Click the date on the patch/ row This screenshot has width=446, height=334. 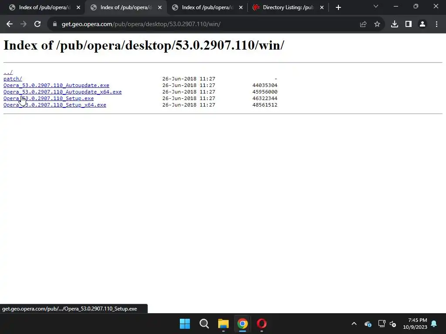tap(189, 79)
